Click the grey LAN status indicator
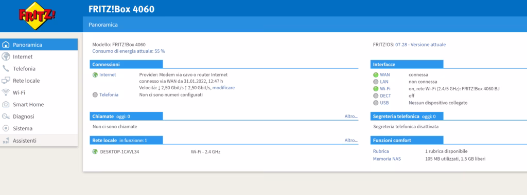Viewport: 527px width, 195px height. (376, 82)
